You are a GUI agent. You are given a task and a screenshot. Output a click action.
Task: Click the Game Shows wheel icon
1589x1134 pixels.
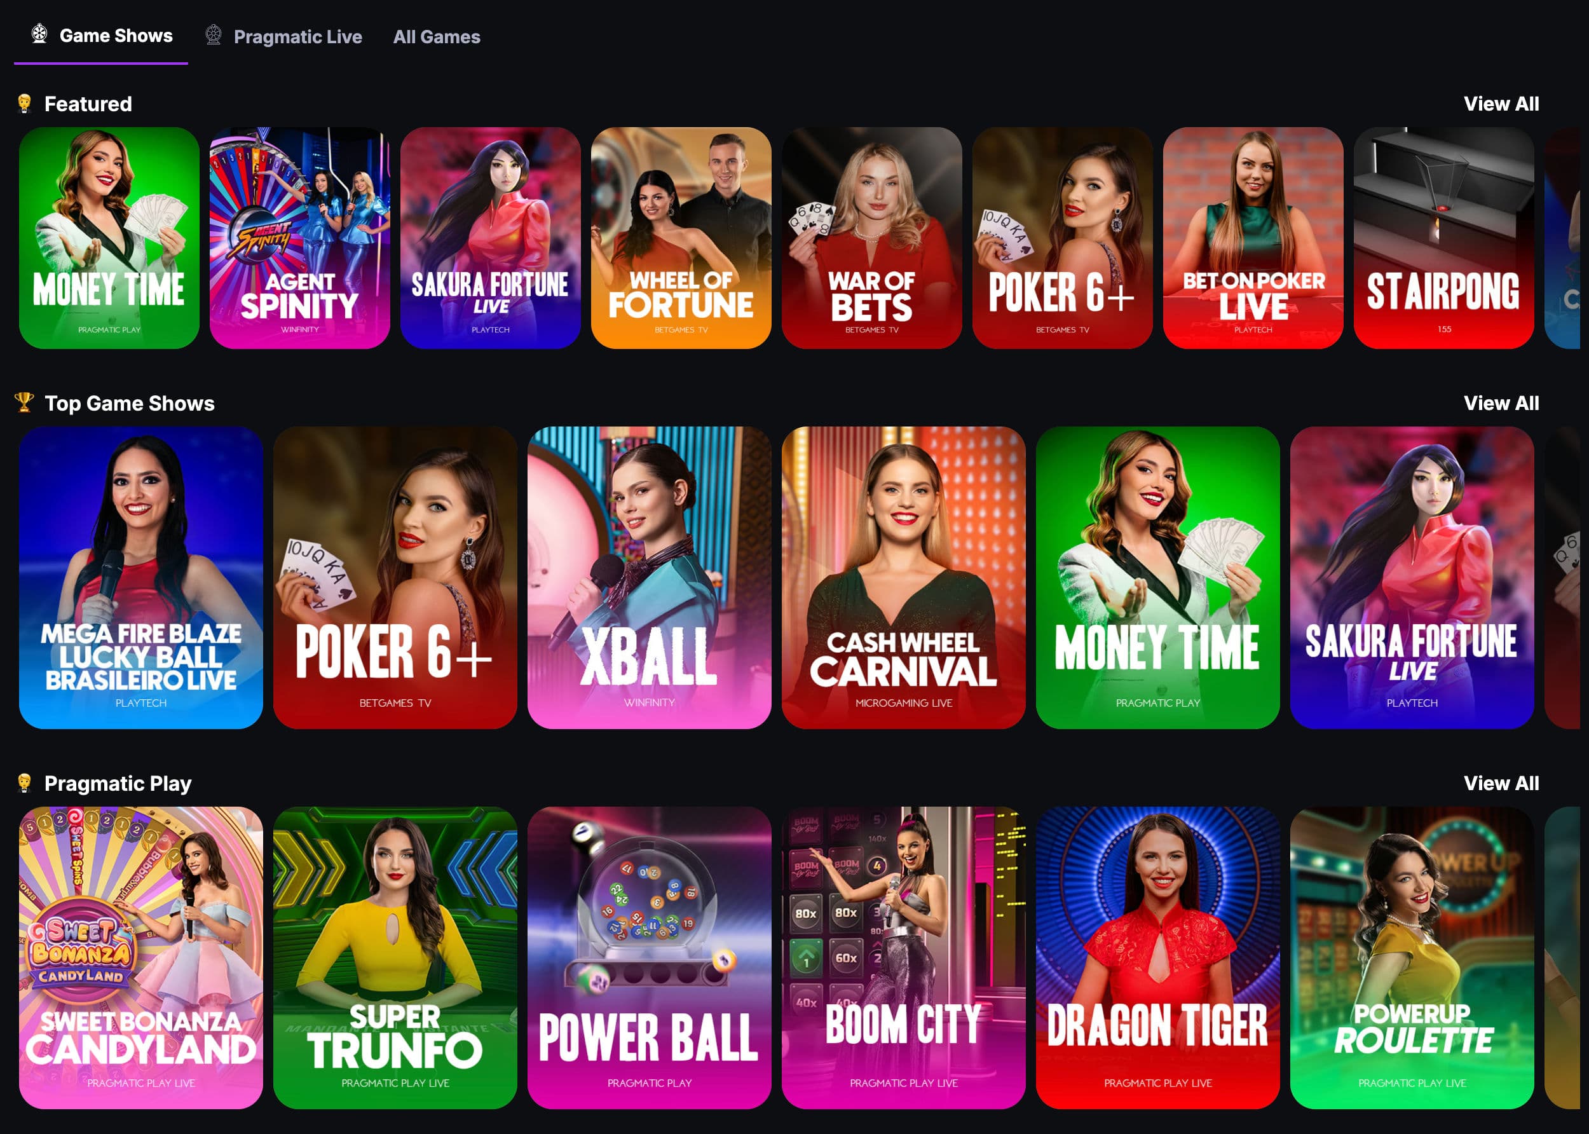tap(39, 34)
